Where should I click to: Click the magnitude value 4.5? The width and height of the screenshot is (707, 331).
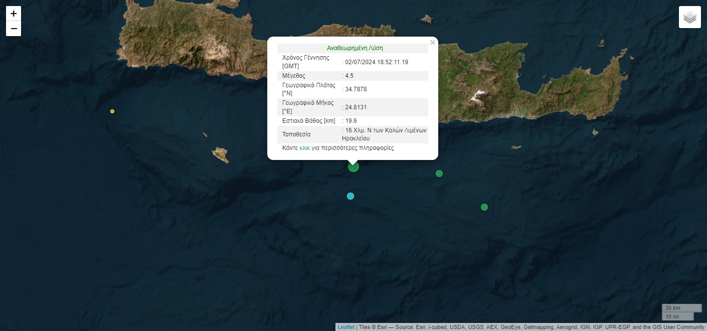point(349,76)
